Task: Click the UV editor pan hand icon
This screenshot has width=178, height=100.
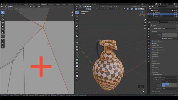Action: [72, 15]
